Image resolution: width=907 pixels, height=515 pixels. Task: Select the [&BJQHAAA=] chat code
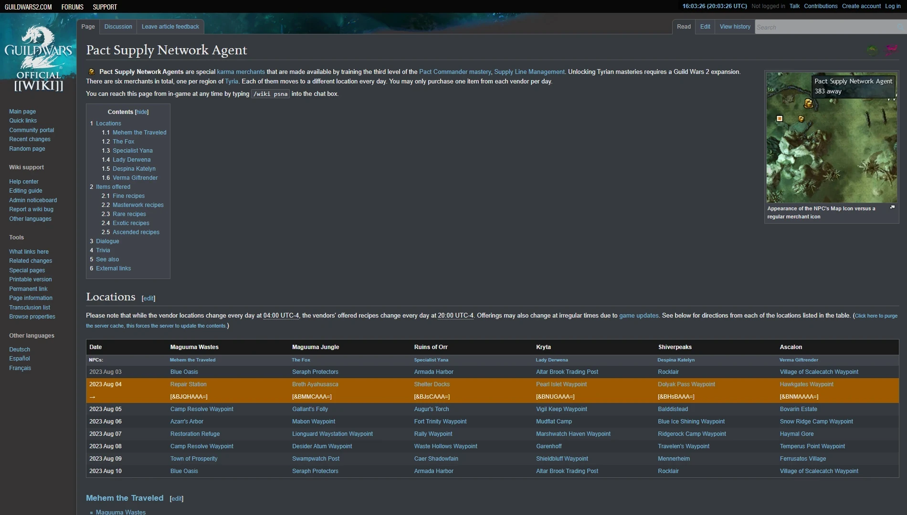pyautogui.click(x=189, y=397)
